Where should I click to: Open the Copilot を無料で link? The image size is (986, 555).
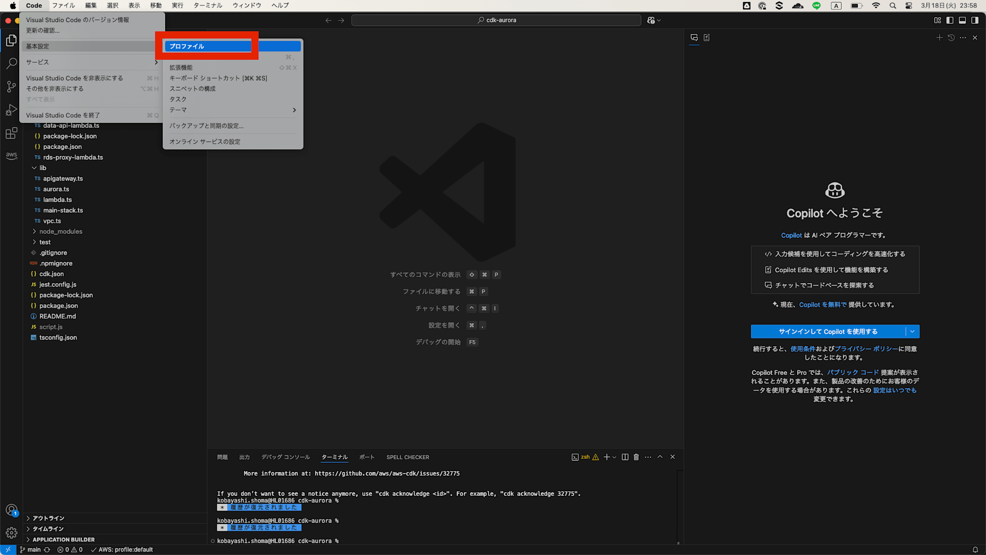pos(823,305)
